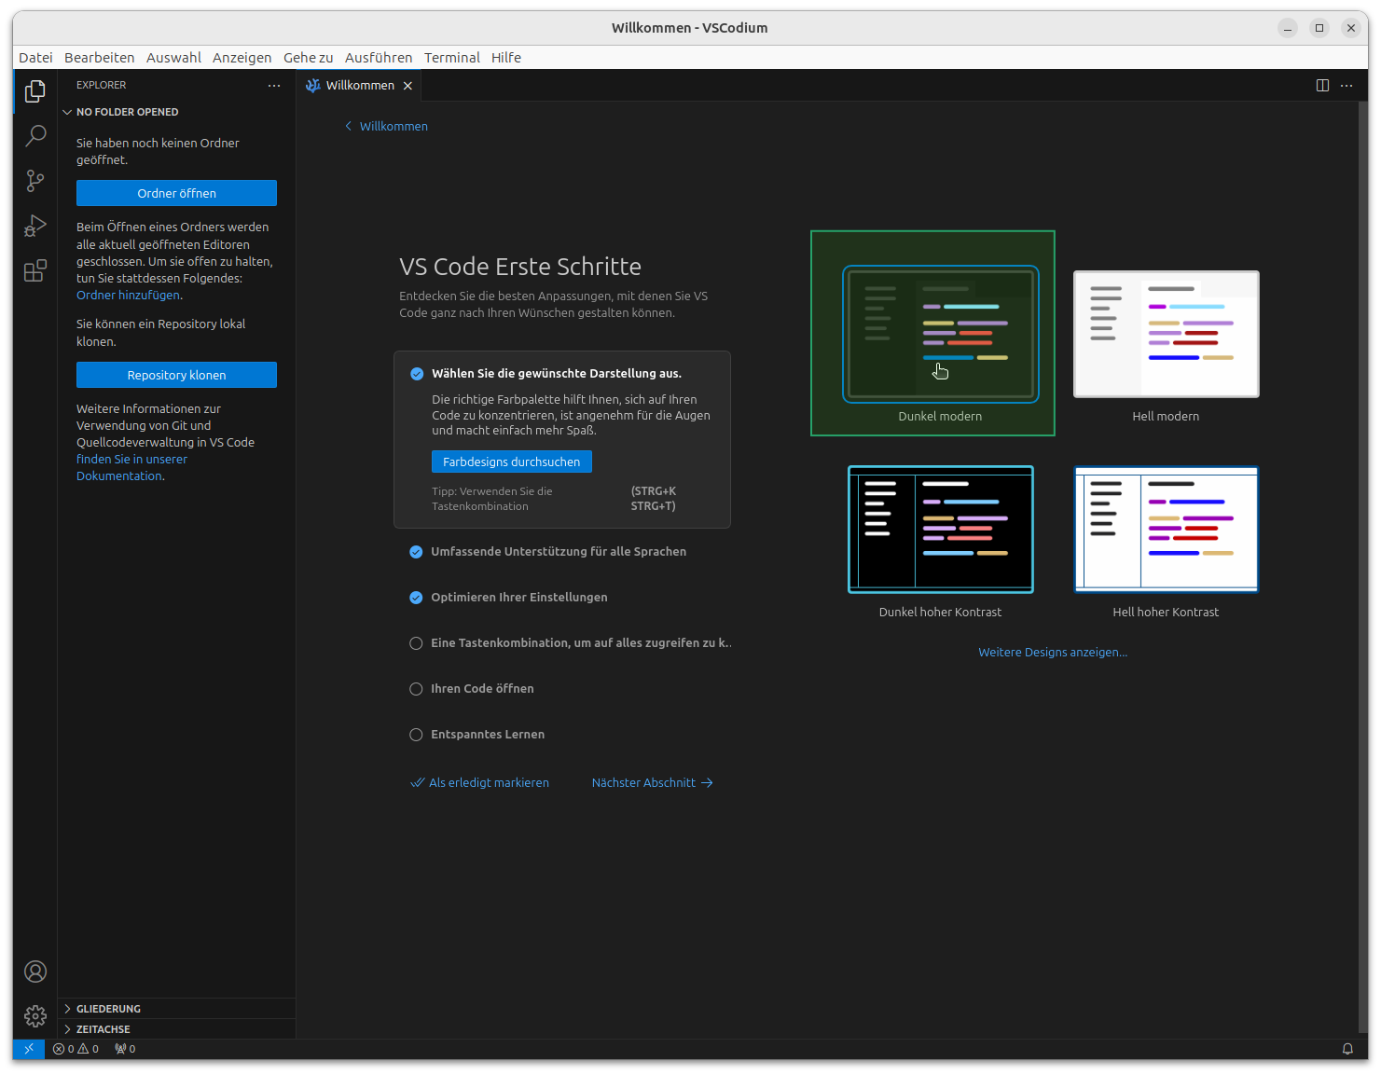Open the Manage settings gear

(35, 1016)
